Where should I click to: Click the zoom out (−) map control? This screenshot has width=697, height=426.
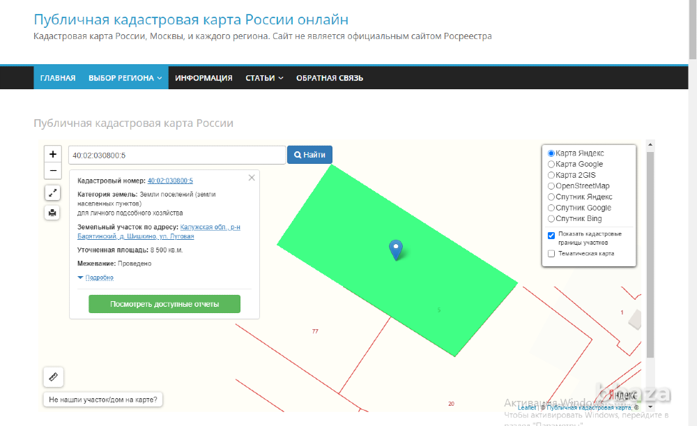coord(52,170)
